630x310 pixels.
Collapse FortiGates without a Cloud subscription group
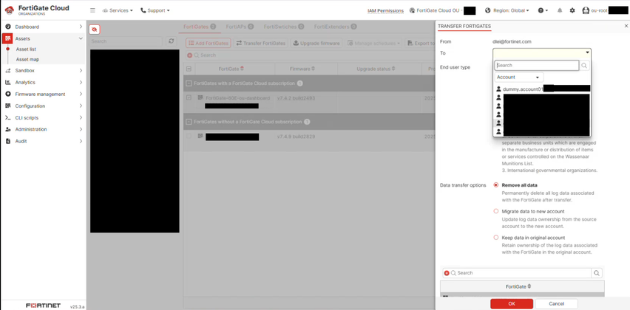[189, 122]
